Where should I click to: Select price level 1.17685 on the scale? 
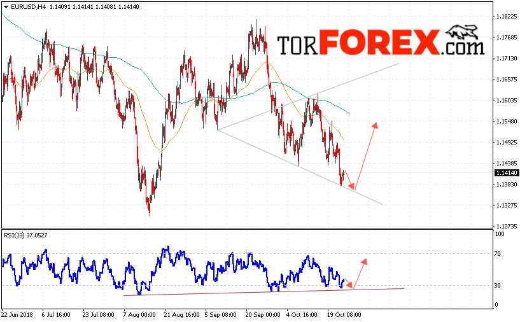pyautogui.click(x=507, y=37)
